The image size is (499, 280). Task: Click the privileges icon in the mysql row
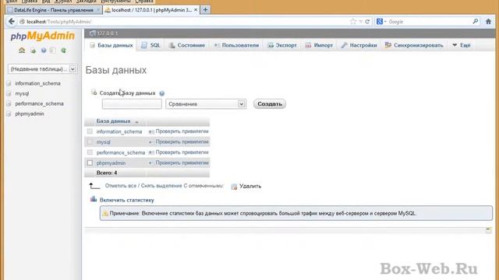click(150, 142)
